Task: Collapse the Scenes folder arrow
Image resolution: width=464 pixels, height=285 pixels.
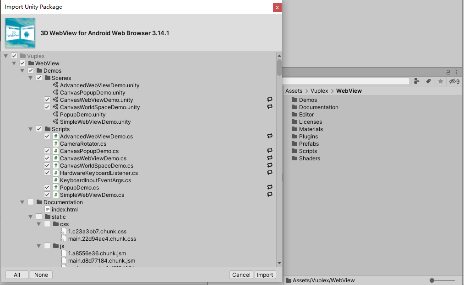Action: pyautogui.click(x=31, y=78)
